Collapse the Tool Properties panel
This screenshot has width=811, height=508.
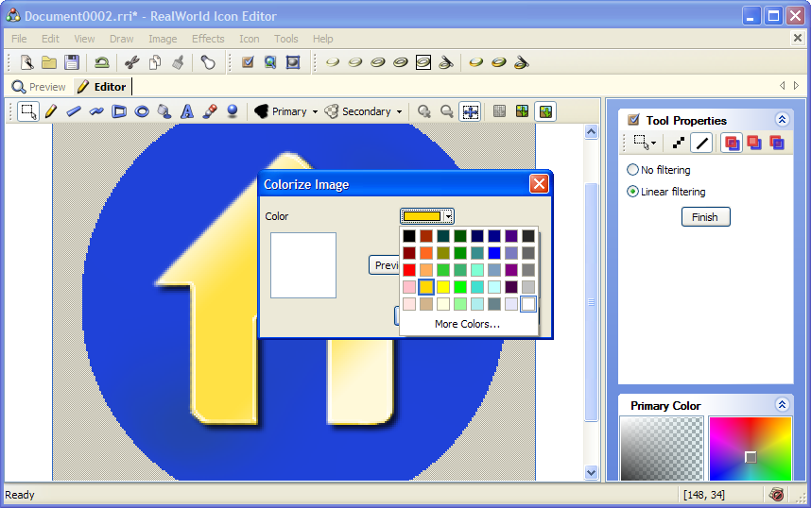pos(782,120)
